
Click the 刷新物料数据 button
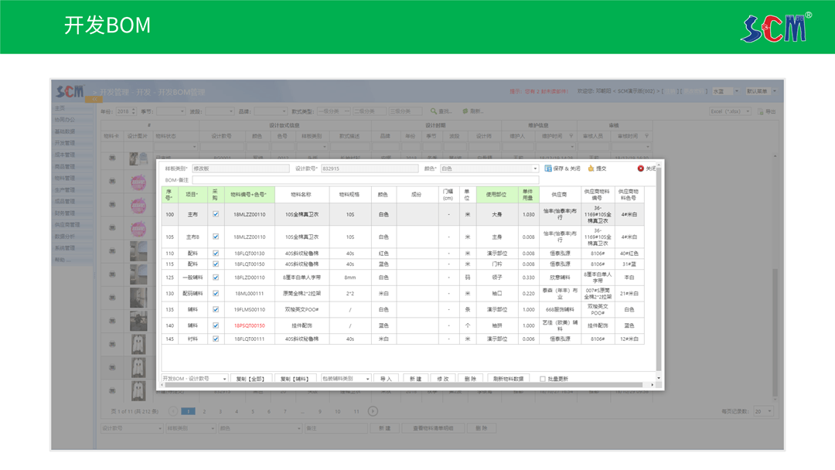pyautogui.click(x=508, y=380)
